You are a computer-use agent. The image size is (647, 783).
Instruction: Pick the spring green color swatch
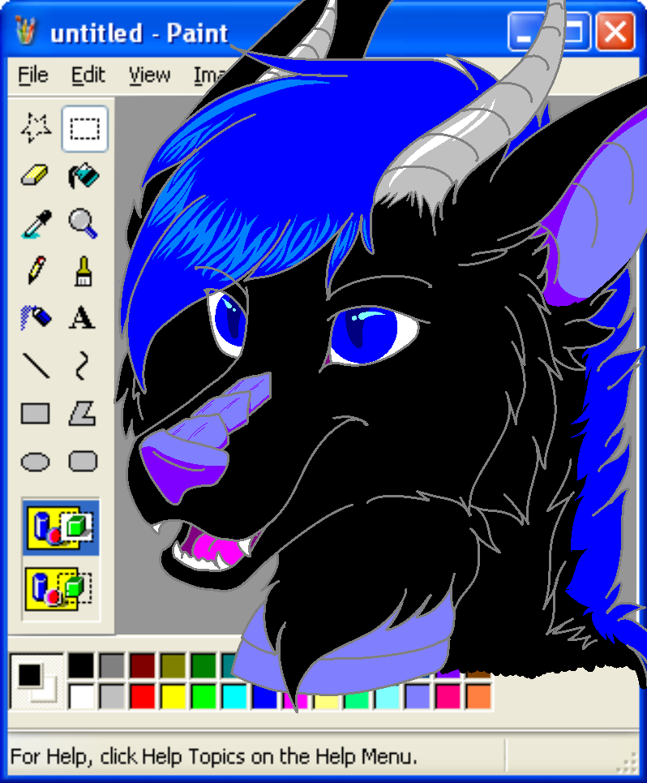[x=357, y=700]
